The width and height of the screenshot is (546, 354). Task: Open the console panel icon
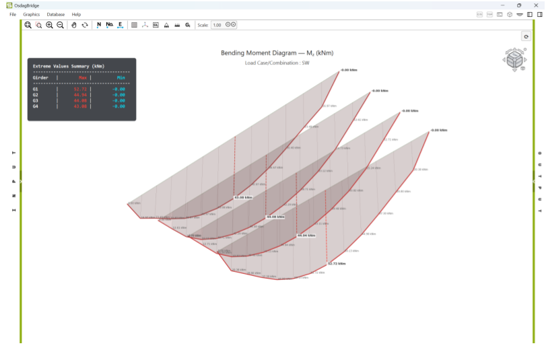point(500,15)
